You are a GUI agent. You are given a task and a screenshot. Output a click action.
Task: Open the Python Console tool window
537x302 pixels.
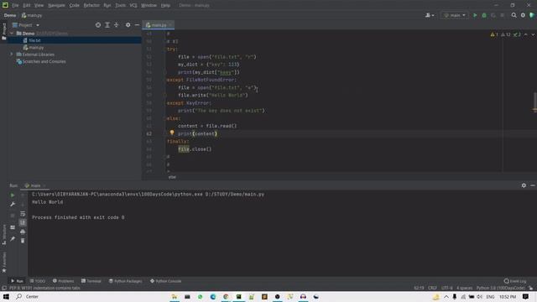point(166,281)
